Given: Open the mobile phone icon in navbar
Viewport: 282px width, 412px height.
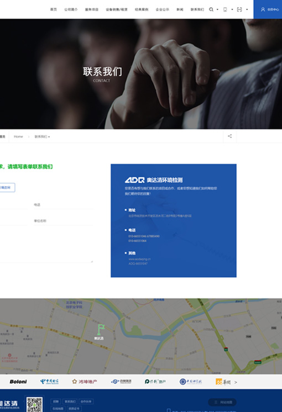Looking at the screenshot, I should click(225, 9).
